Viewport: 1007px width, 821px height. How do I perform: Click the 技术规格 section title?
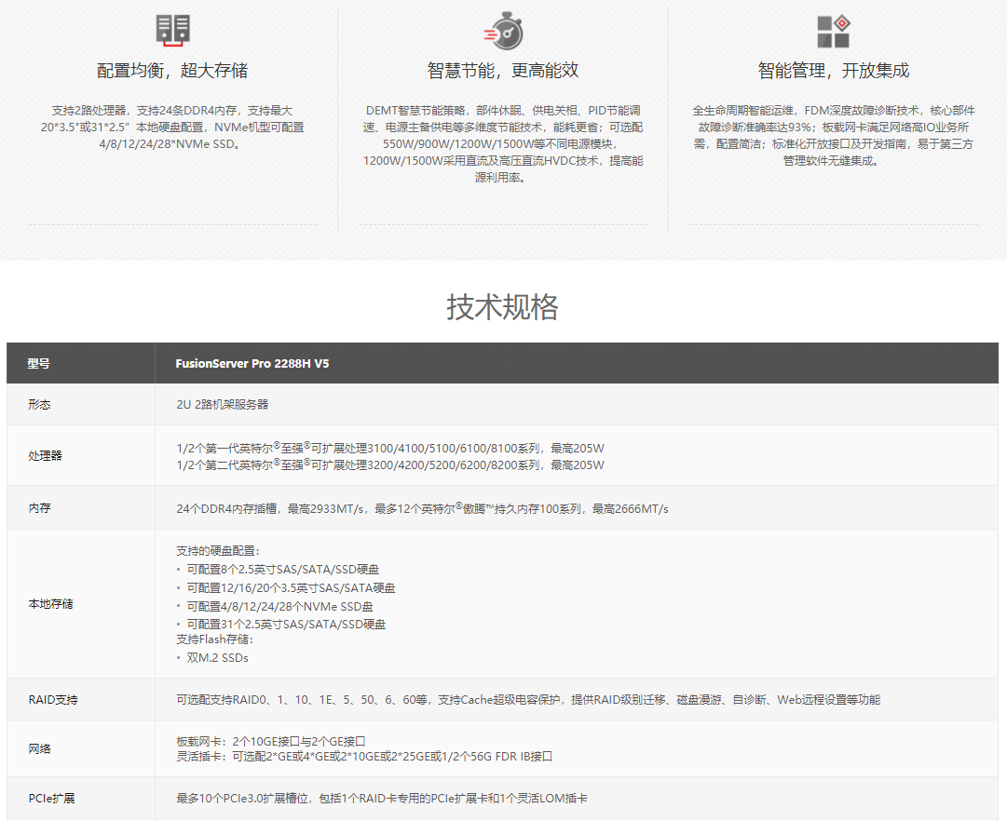pyautogui.click(x=502, y=307)
